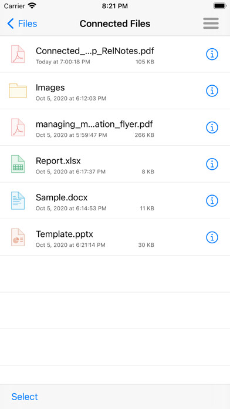
Task: Click the presentation icon of Template.pptx
Action: [18, 237]
